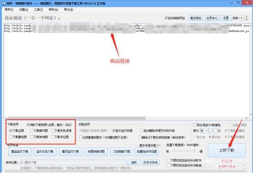Uncheck the 下载主图 checkbox
This screenshot has width=253, height=173.
pos(11,131)
